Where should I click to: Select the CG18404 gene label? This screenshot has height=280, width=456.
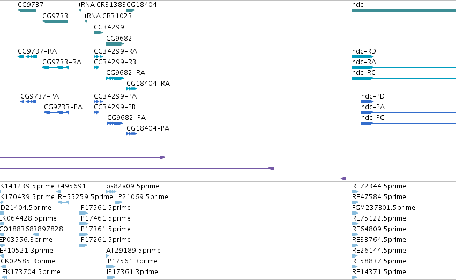pos(141,5)
